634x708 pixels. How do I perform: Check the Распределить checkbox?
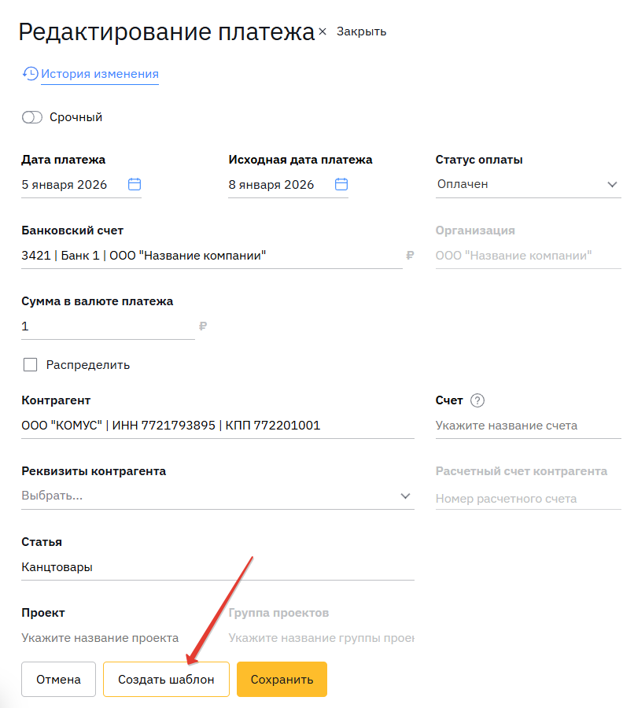point(31,364)
